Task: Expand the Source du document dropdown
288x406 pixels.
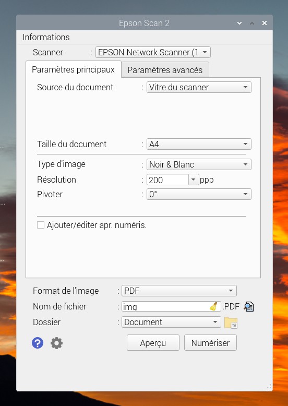Action: pyautogui.click(x=199, y=87)
